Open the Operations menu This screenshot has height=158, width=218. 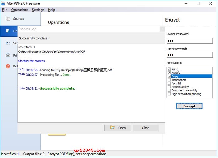20,10
